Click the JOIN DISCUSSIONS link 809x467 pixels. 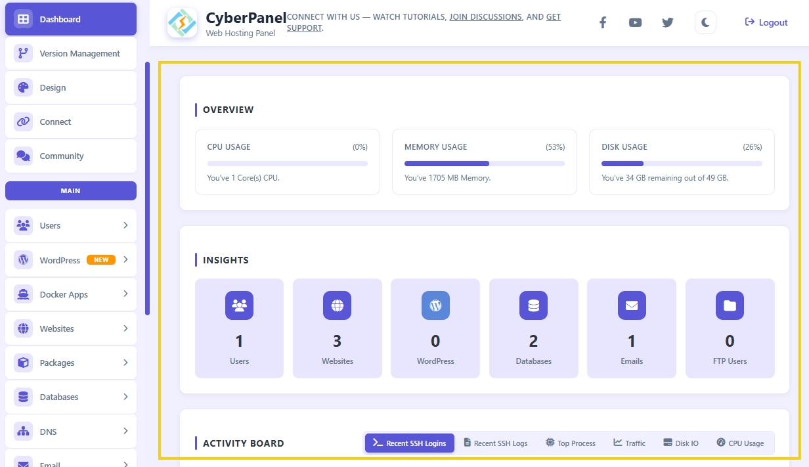(485, 17)
